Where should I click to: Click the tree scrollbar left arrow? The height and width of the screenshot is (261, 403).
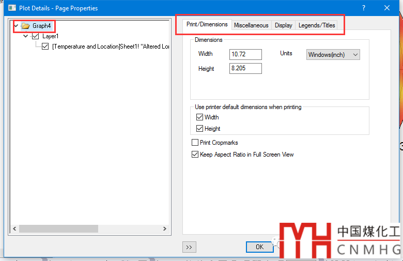(14, 228)
